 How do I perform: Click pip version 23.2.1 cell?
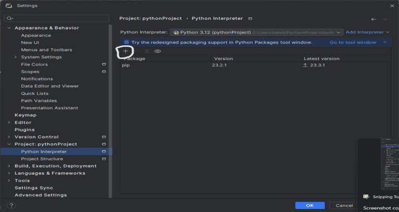tap(219, 65)
